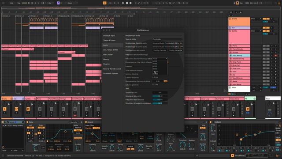Click the Link button in the top bar
This screenshot has width=282, height=159.
11,3
